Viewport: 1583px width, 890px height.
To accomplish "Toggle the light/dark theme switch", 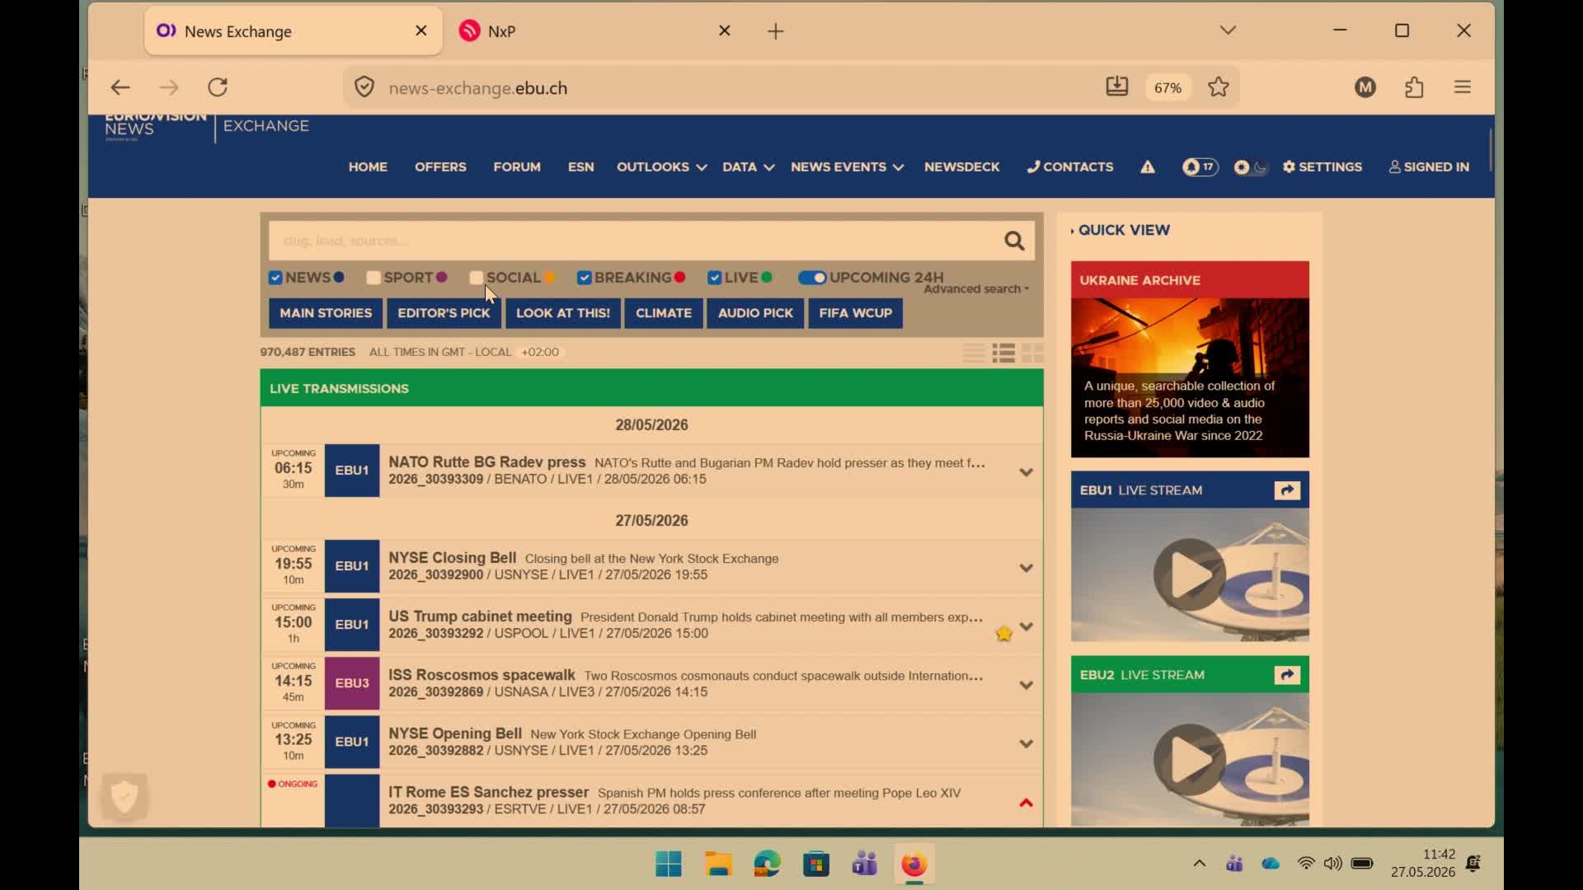I will point(1251,167).
